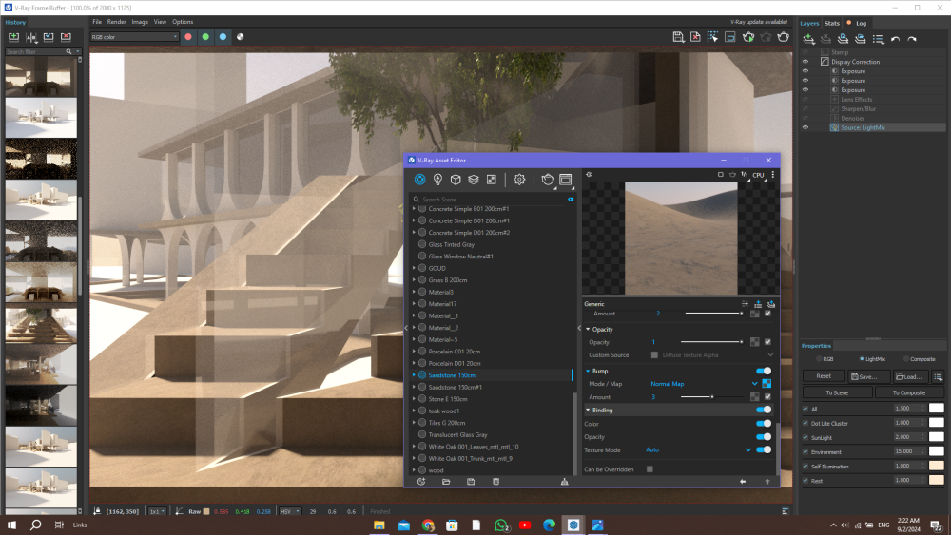Image resolution: width=951 pixels, height=535 pixels.
Task: Open the Geometry tab in Asset Editor
Action: (456, 179)
